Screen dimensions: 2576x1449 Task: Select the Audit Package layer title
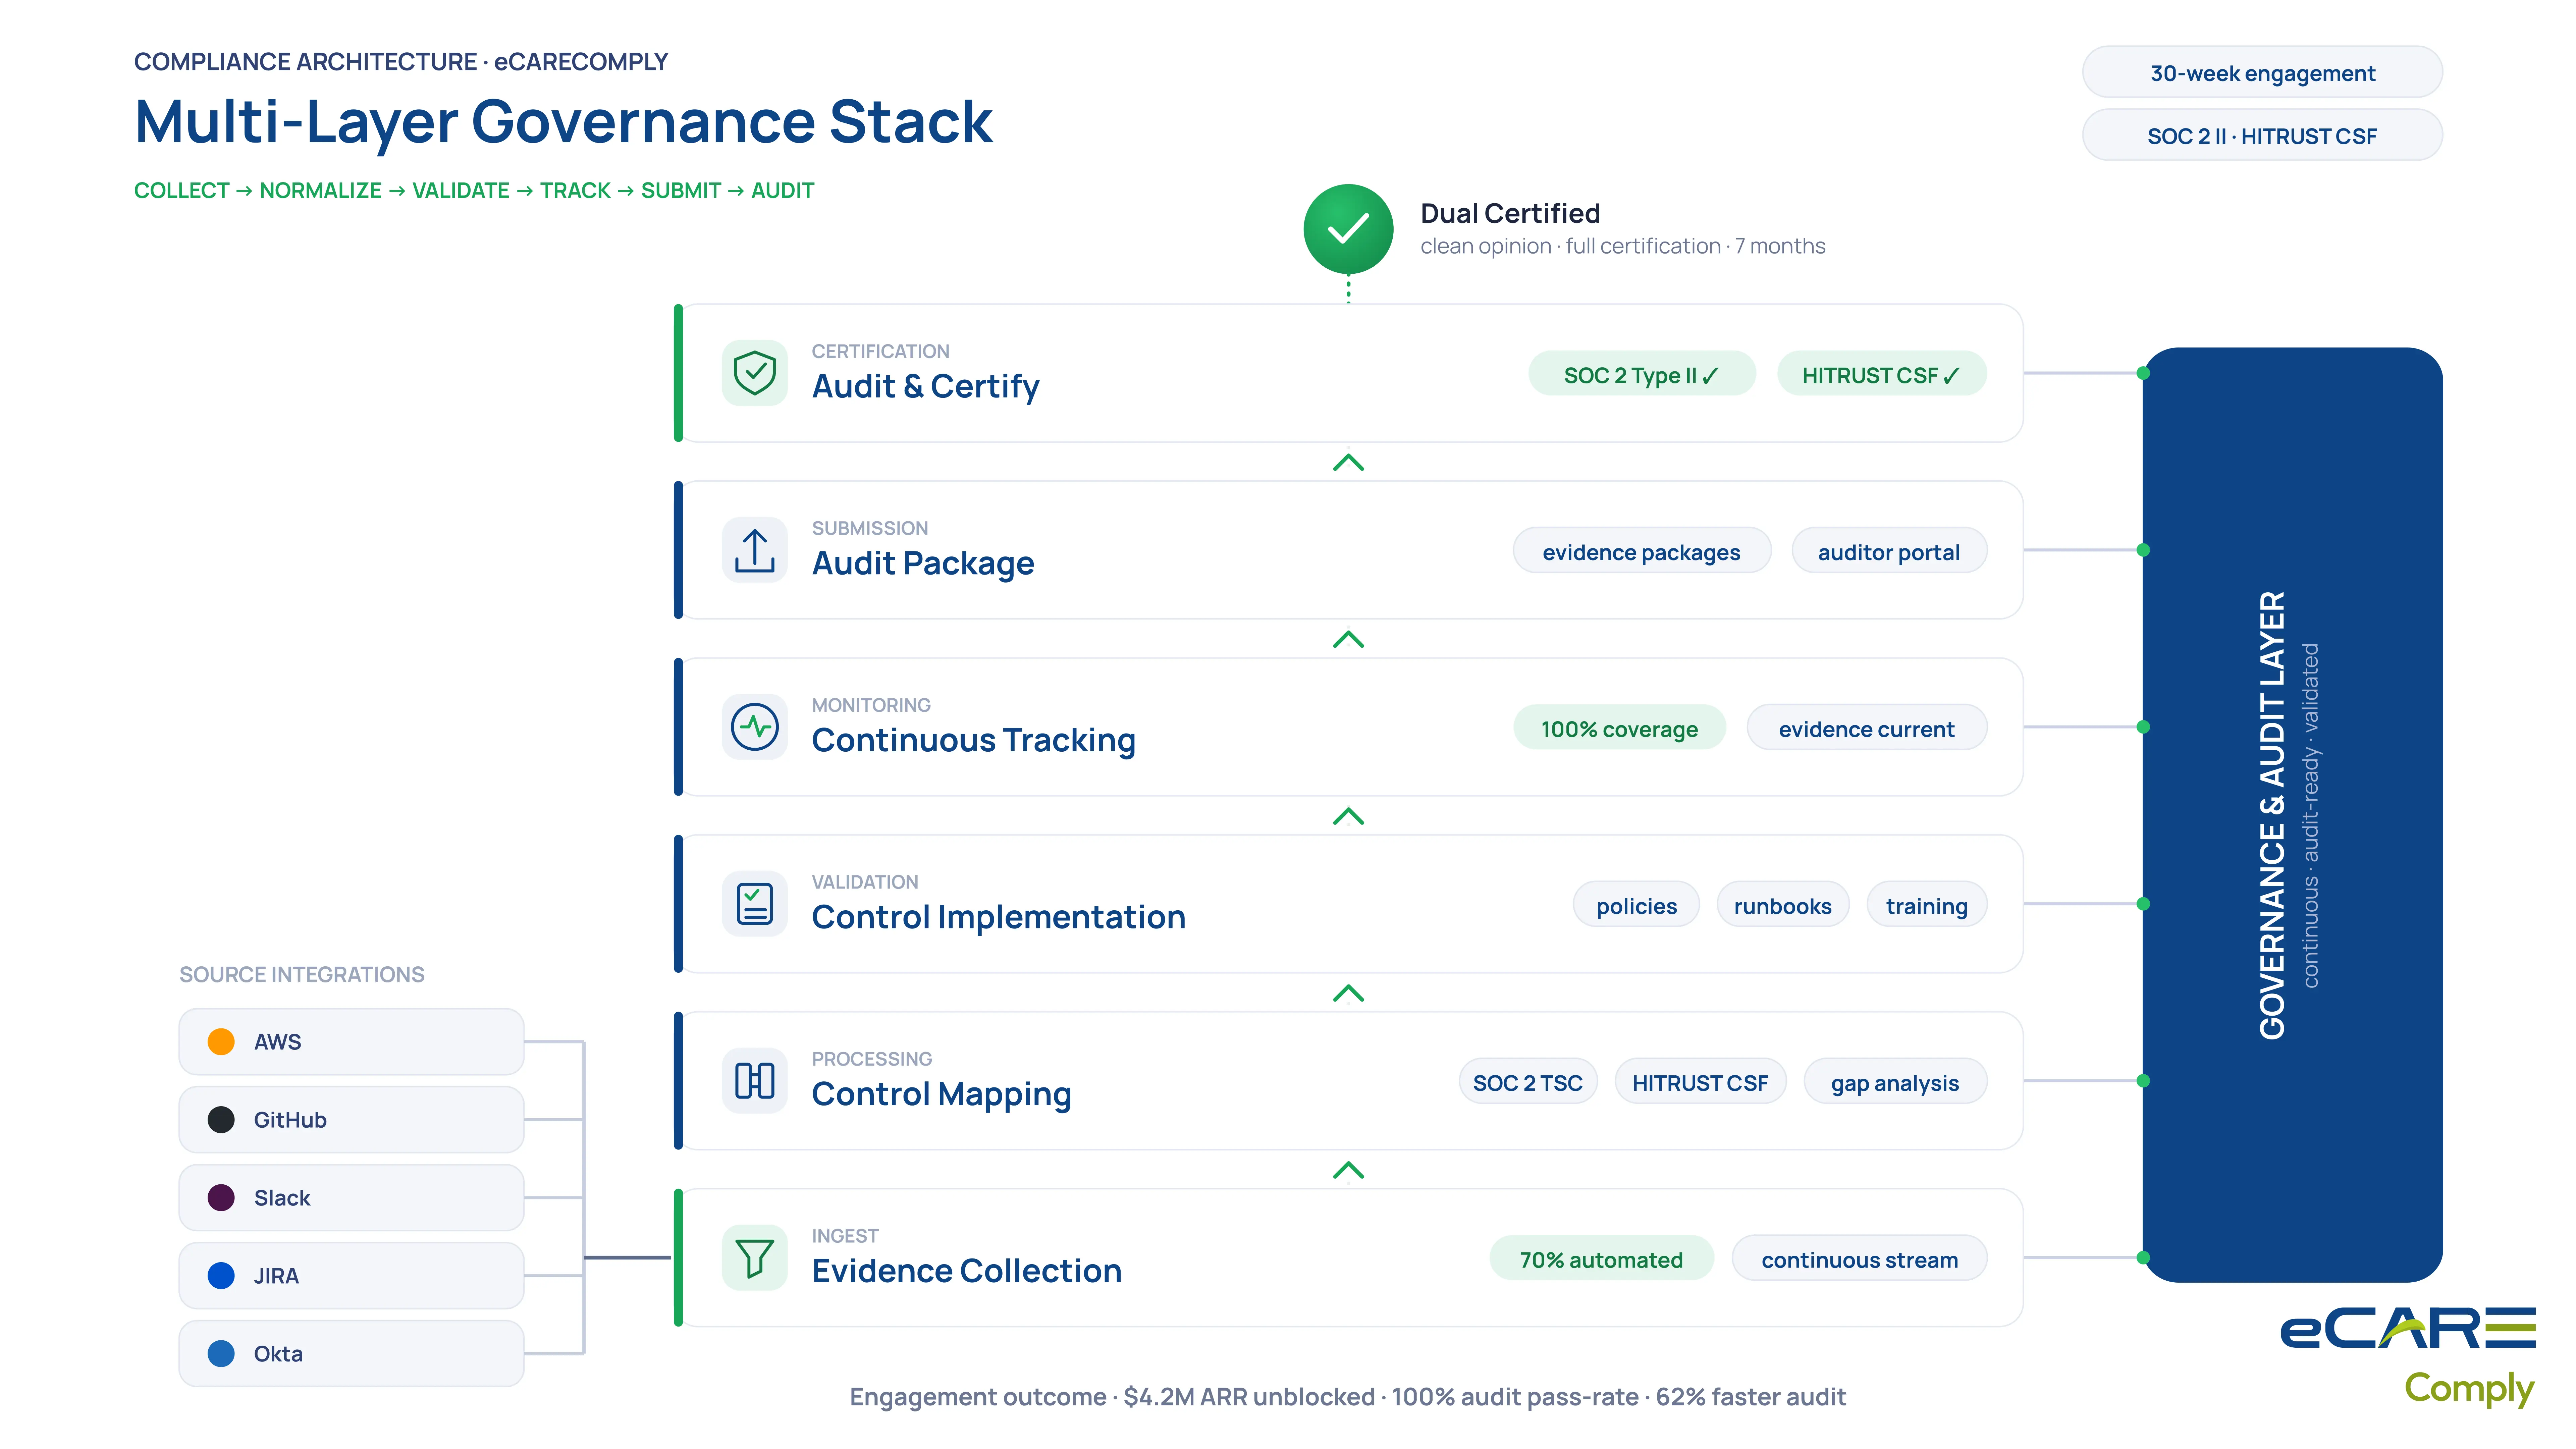click(923, 563)
